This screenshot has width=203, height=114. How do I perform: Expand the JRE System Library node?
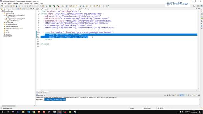click(x=3, y=28)
